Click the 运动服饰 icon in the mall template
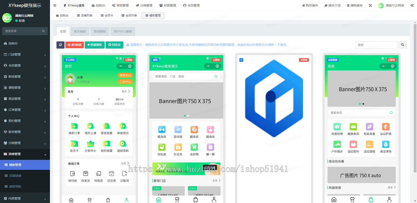 click(x=353, y=144)
